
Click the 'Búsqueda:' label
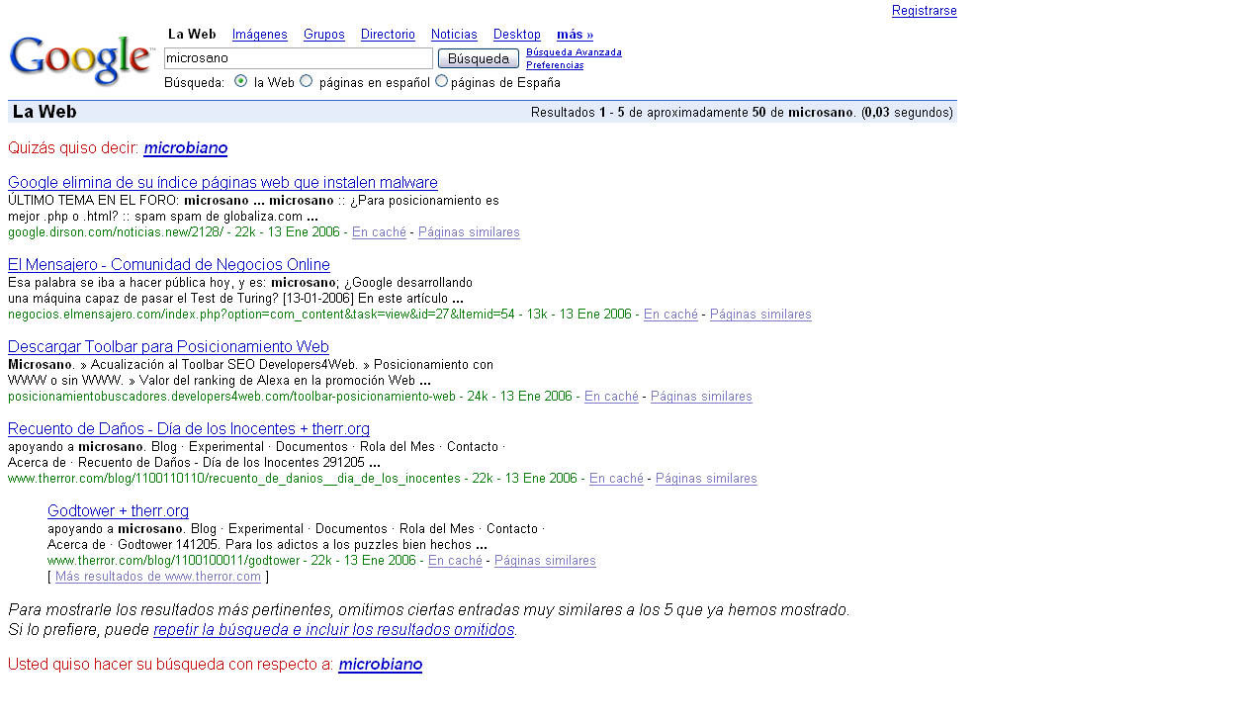[195, 82]
